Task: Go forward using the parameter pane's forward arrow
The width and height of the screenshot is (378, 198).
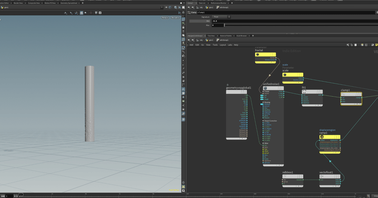Action: 193,8
